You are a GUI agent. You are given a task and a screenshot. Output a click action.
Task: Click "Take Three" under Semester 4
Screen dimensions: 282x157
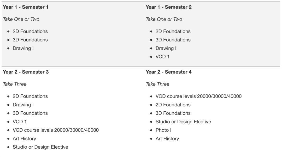click(157, 84)
